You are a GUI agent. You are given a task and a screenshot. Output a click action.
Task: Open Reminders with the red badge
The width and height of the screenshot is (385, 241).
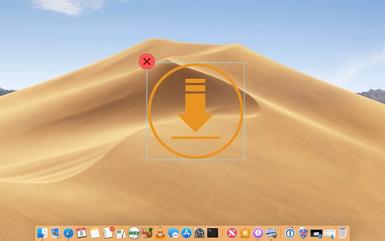coord(108,233)
